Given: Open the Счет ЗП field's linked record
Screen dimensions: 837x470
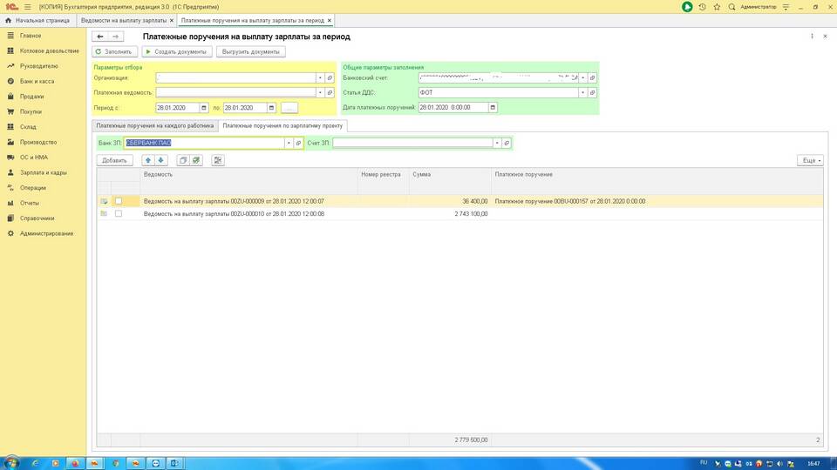Looking at the screenshot, I should pos(507,143).
